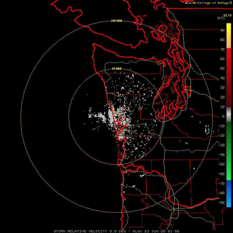The width and height of the screenshot is (233, 233).
Task: Select the -80 value on velocity scale
Action: (221, 193)
